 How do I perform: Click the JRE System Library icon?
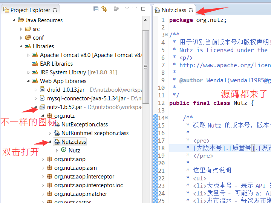click(x=35, y=72)
